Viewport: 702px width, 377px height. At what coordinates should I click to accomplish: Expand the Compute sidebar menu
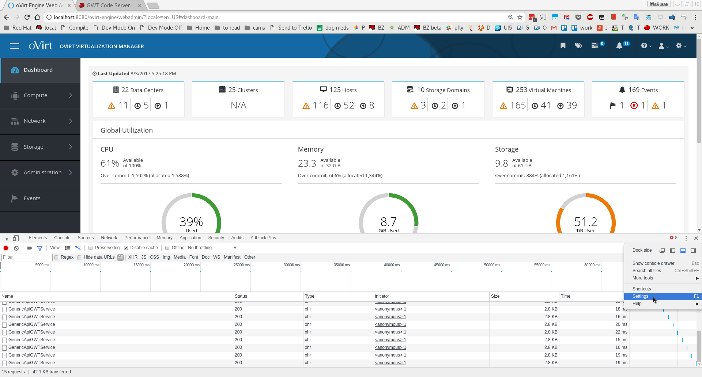(40, 95)
